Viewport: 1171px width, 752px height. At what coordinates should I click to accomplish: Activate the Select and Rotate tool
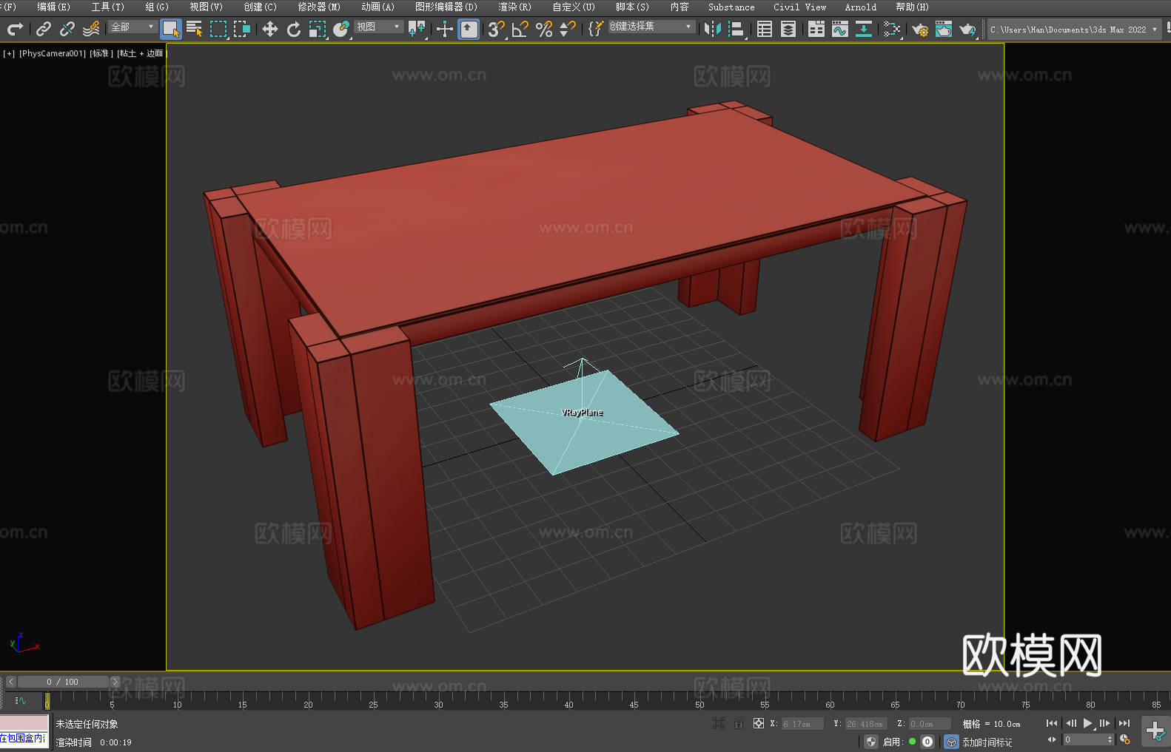point(294,29)
